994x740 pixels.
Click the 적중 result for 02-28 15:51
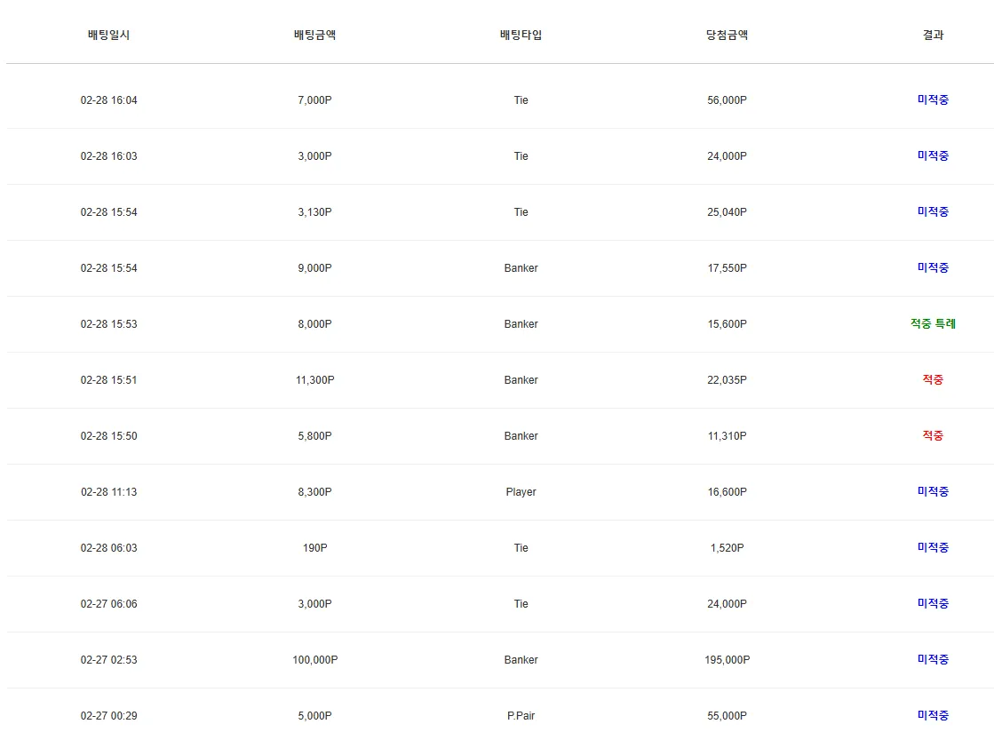click(x=933, y=379)
